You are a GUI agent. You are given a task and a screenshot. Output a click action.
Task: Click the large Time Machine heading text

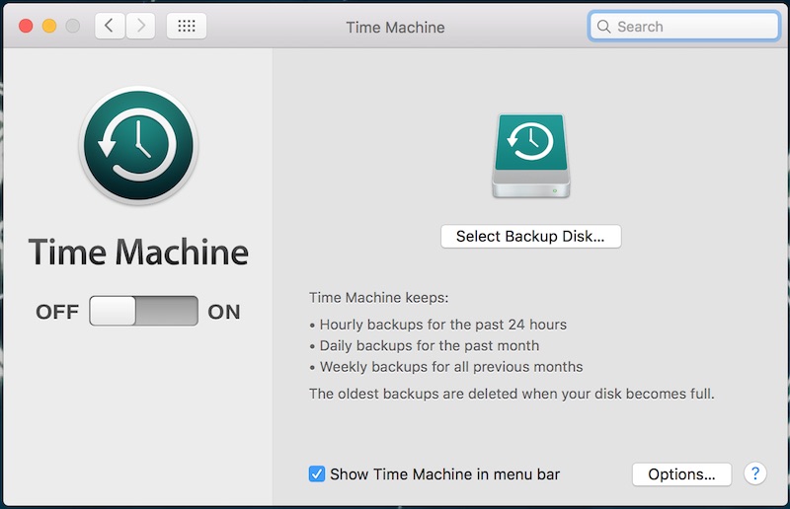(x=138, y=252)
